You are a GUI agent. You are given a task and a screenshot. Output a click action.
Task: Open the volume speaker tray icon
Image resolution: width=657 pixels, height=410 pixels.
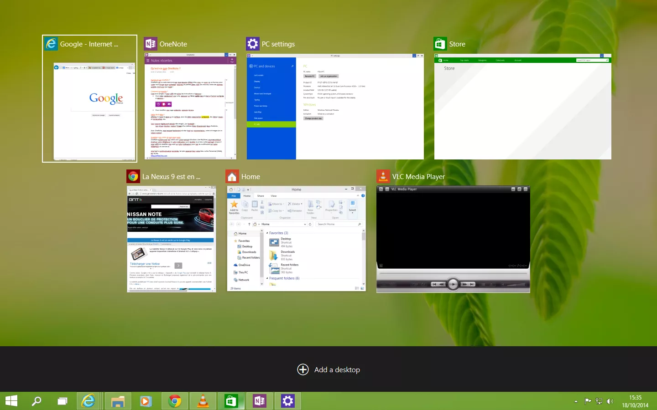(x=610, y=401)
